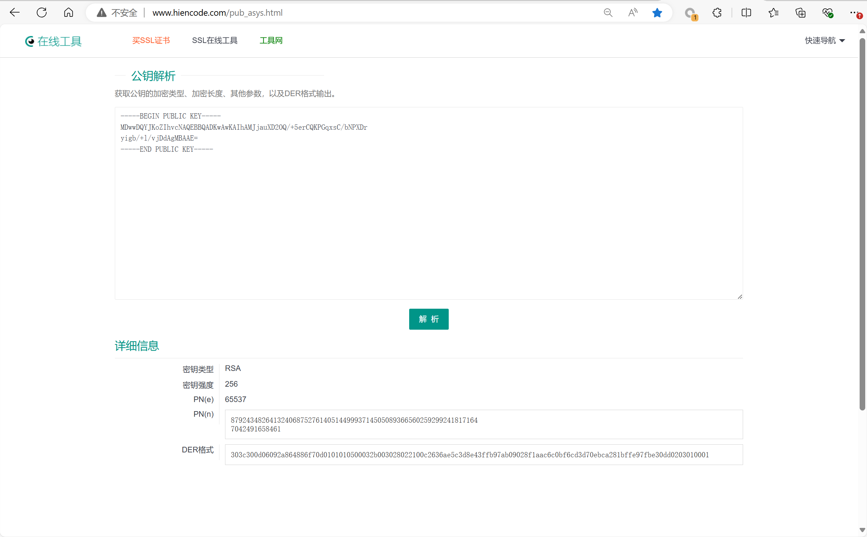Image resolution: width=867 pixels, height=537 pixels.
Task: Reload the page with refresh icon
Action: [42, 13]
